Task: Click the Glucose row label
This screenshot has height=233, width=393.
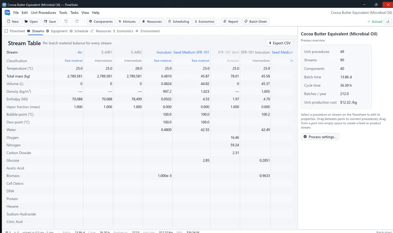Action: pyautogui.click(x=13, y=160)
